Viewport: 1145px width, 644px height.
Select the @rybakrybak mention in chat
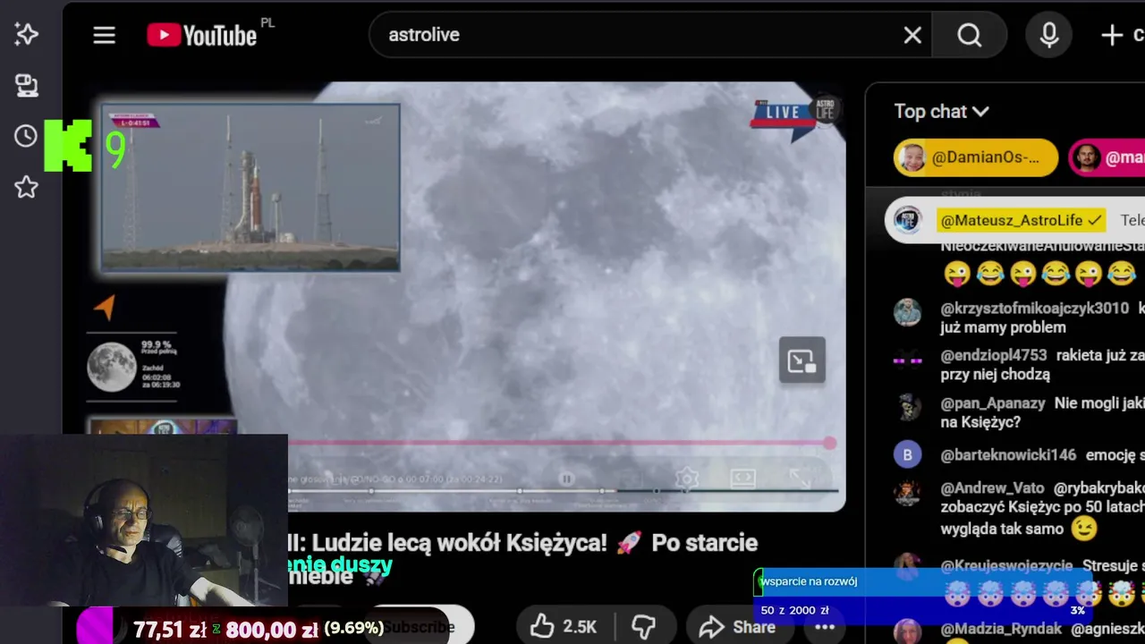tap(1098, 488)
